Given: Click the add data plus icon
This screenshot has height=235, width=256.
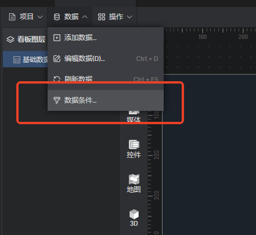Looking at the screenshot, I should [57, 38].
